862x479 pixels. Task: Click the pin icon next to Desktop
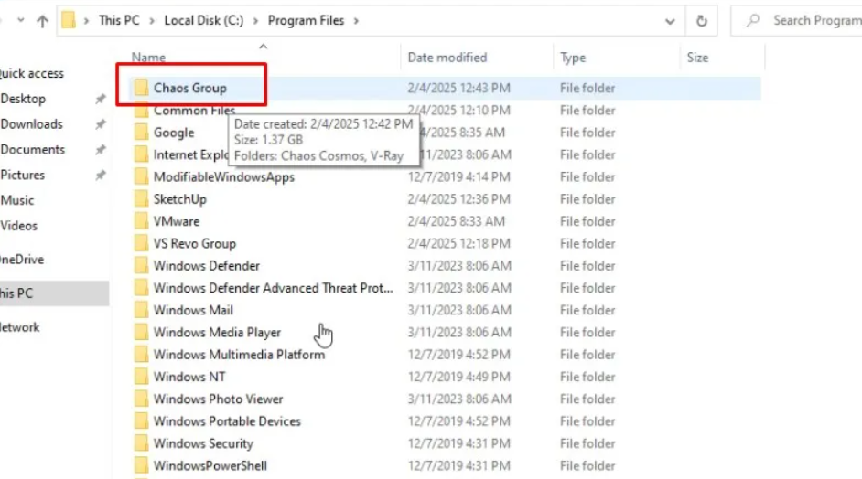tap(101, 100)
